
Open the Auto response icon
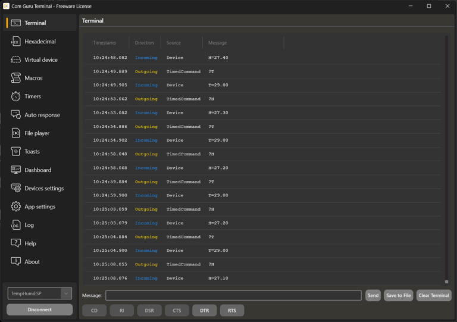click(x=15, y=115)
